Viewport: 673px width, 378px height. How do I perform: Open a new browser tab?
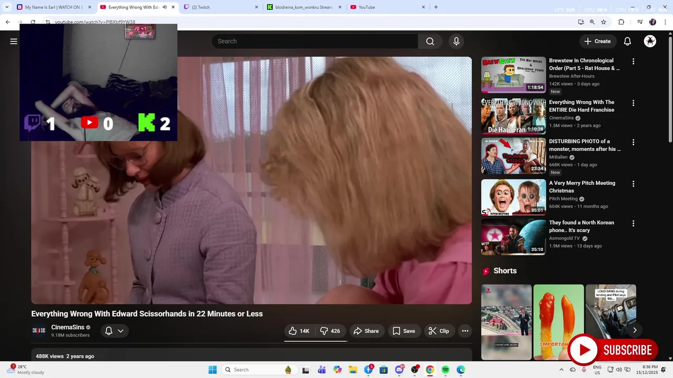(436, 7)
